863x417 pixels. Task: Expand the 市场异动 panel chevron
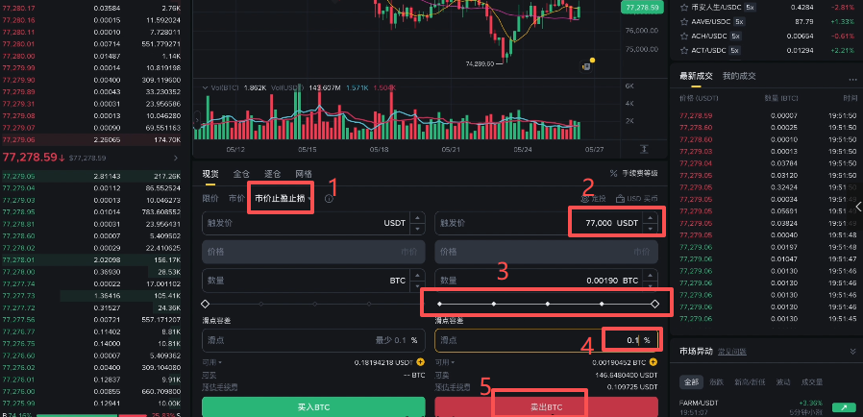point(852,351)
